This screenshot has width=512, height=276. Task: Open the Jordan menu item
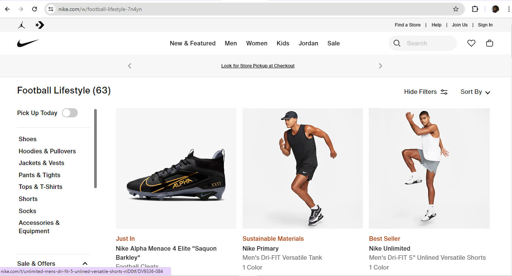click(308, 43)
